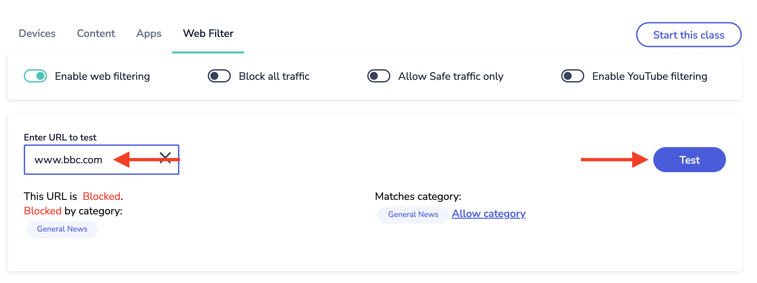Click the Blocked by category text line

click(x=73, y=211)
